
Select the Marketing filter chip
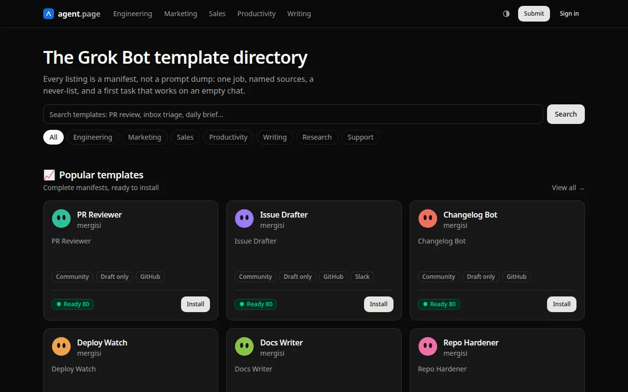click(145, 137)
